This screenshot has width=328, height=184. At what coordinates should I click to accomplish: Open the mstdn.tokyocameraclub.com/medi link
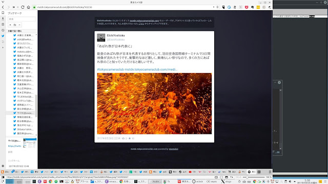click(151, 70)
